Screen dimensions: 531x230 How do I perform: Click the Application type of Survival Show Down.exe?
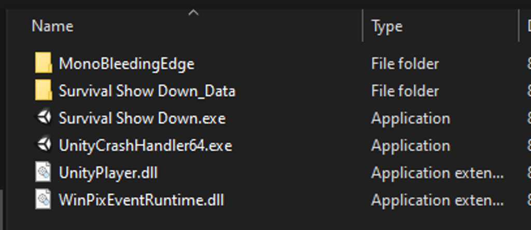[x=410, y=118]
